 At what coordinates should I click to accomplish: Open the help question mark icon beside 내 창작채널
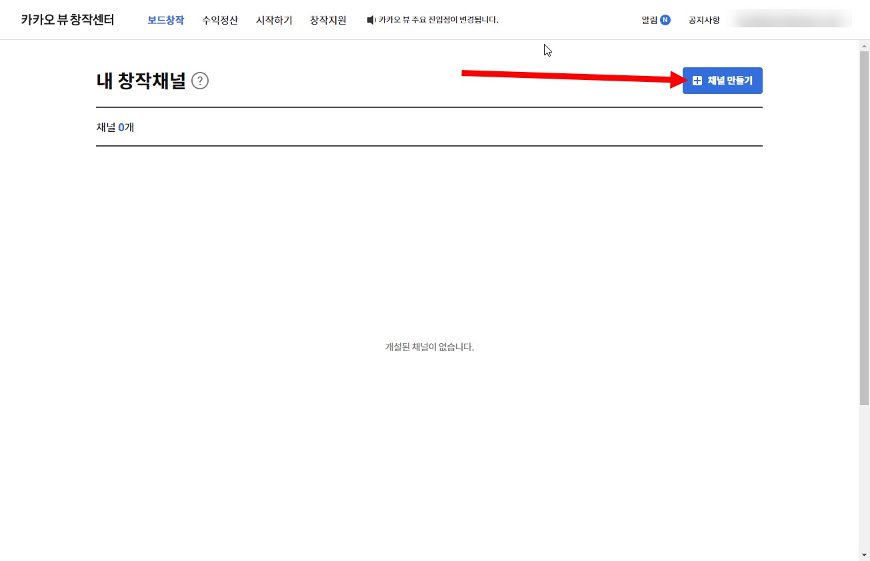coord(200,81)
